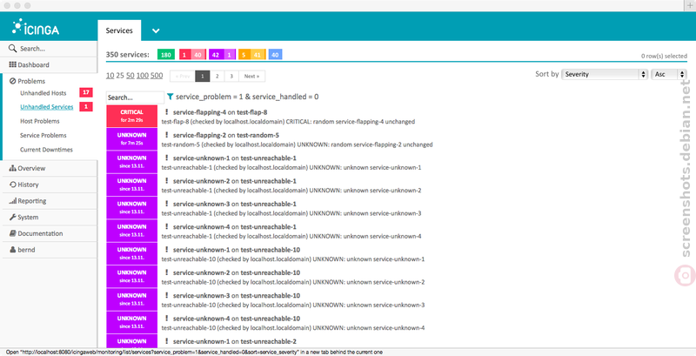Click the History rewind icon

click(12, 185)
